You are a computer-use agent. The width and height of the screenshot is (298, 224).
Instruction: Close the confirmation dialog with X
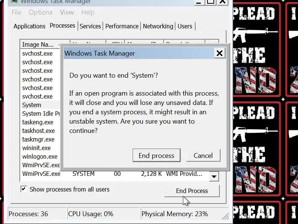click(219, 53)
